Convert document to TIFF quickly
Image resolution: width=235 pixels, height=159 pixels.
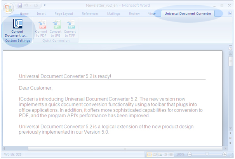[70, 28]
